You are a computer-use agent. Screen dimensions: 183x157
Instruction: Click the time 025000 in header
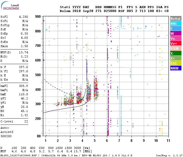tap(110, 11)
